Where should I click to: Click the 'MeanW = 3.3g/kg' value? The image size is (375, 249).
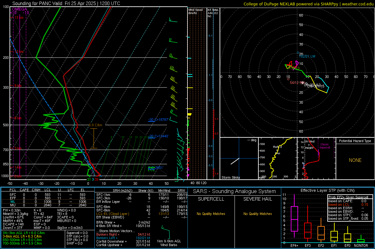[15, 214]
